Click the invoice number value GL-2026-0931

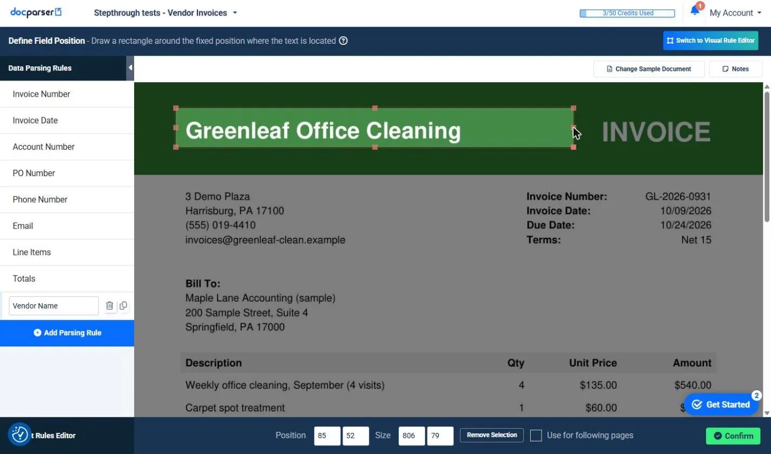(678, 197)
